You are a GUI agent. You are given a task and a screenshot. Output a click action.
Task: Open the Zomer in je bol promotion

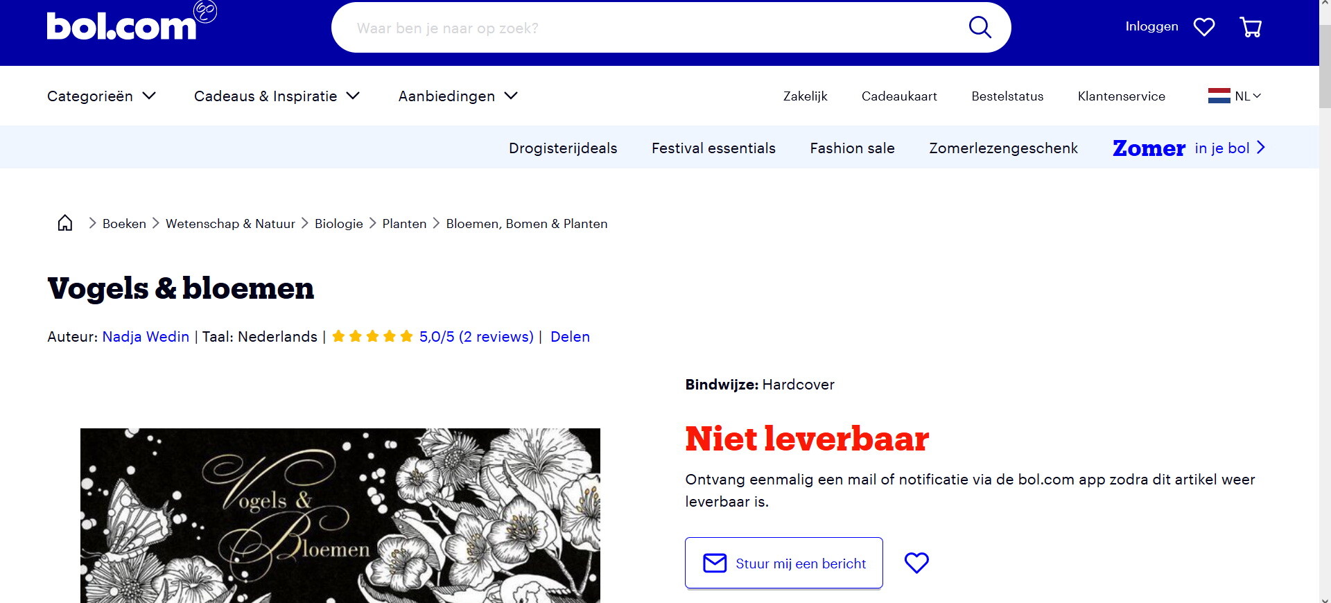tap(1188, 148)
